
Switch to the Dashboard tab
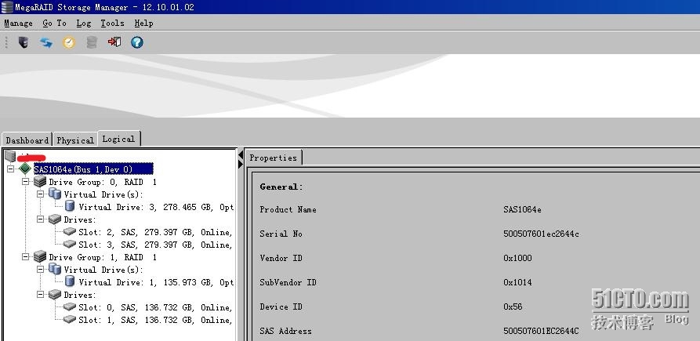[27, 140]
